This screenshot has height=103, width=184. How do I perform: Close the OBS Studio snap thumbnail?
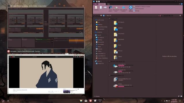tap(83, 6)
